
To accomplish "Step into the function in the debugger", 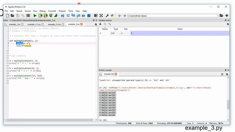I will click(73, 15).
